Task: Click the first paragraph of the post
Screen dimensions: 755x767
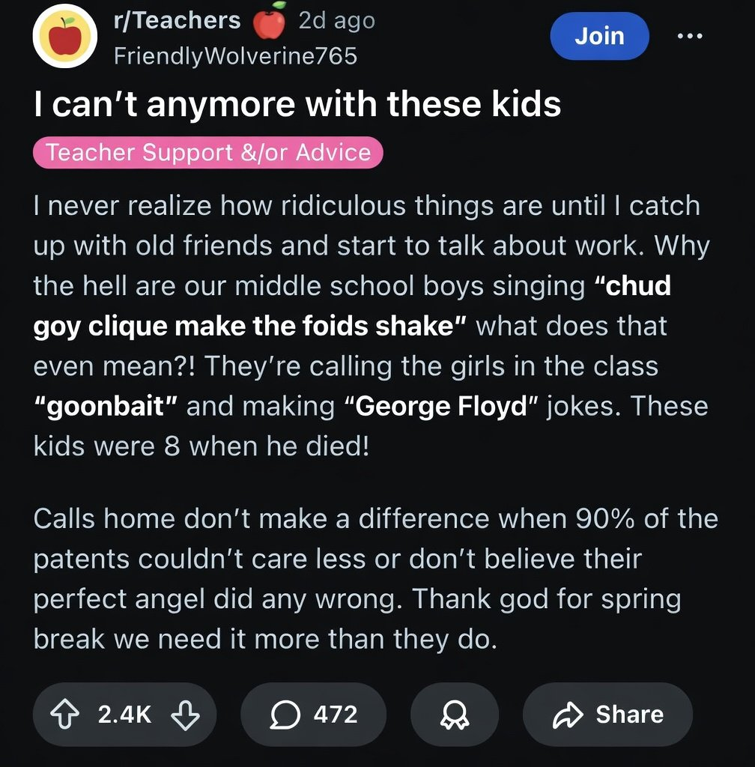Action: pos(367,326)
